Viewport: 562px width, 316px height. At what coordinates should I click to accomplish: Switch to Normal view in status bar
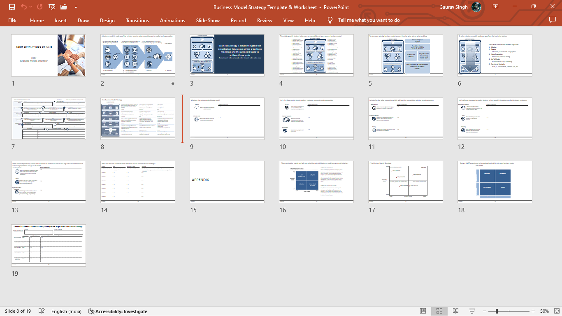pyautogui.click(x=423, y=311)
